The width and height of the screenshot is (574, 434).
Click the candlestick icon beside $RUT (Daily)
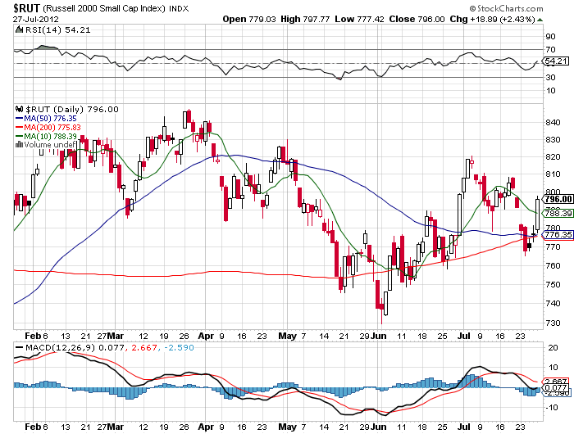click(19, 109)
